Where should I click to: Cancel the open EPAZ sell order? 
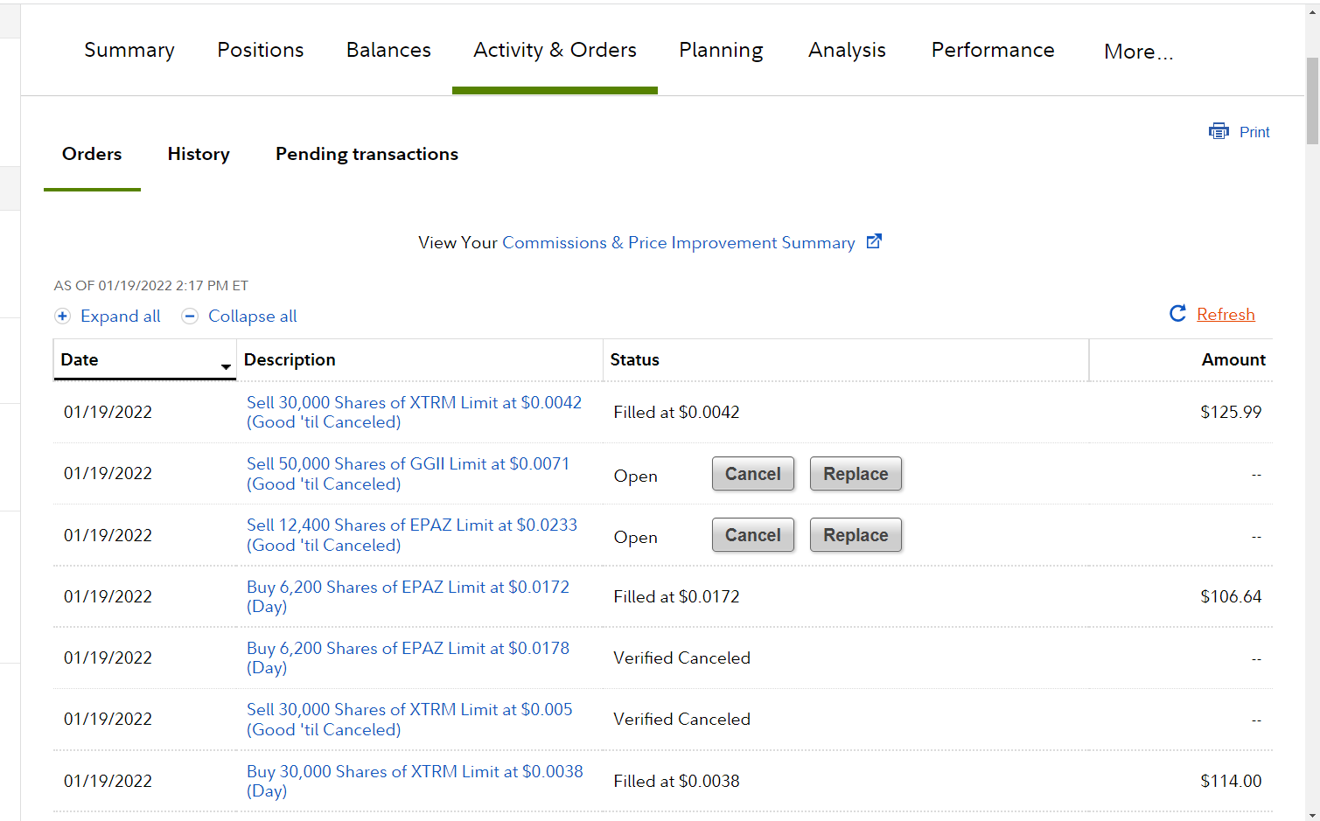click(x=752, y=535)
